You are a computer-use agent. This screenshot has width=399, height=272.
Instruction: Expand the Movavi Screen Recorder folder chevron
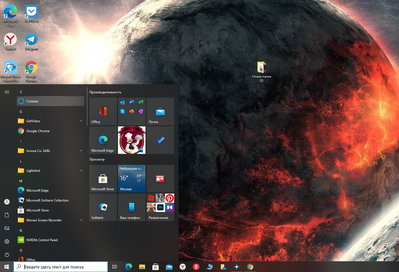pos(81,220)
